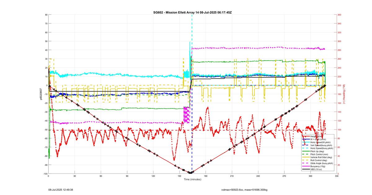Click the x-axis tick label '150'
The height and width of the screenshot is (195, 372).
click(x=179, y=176)
